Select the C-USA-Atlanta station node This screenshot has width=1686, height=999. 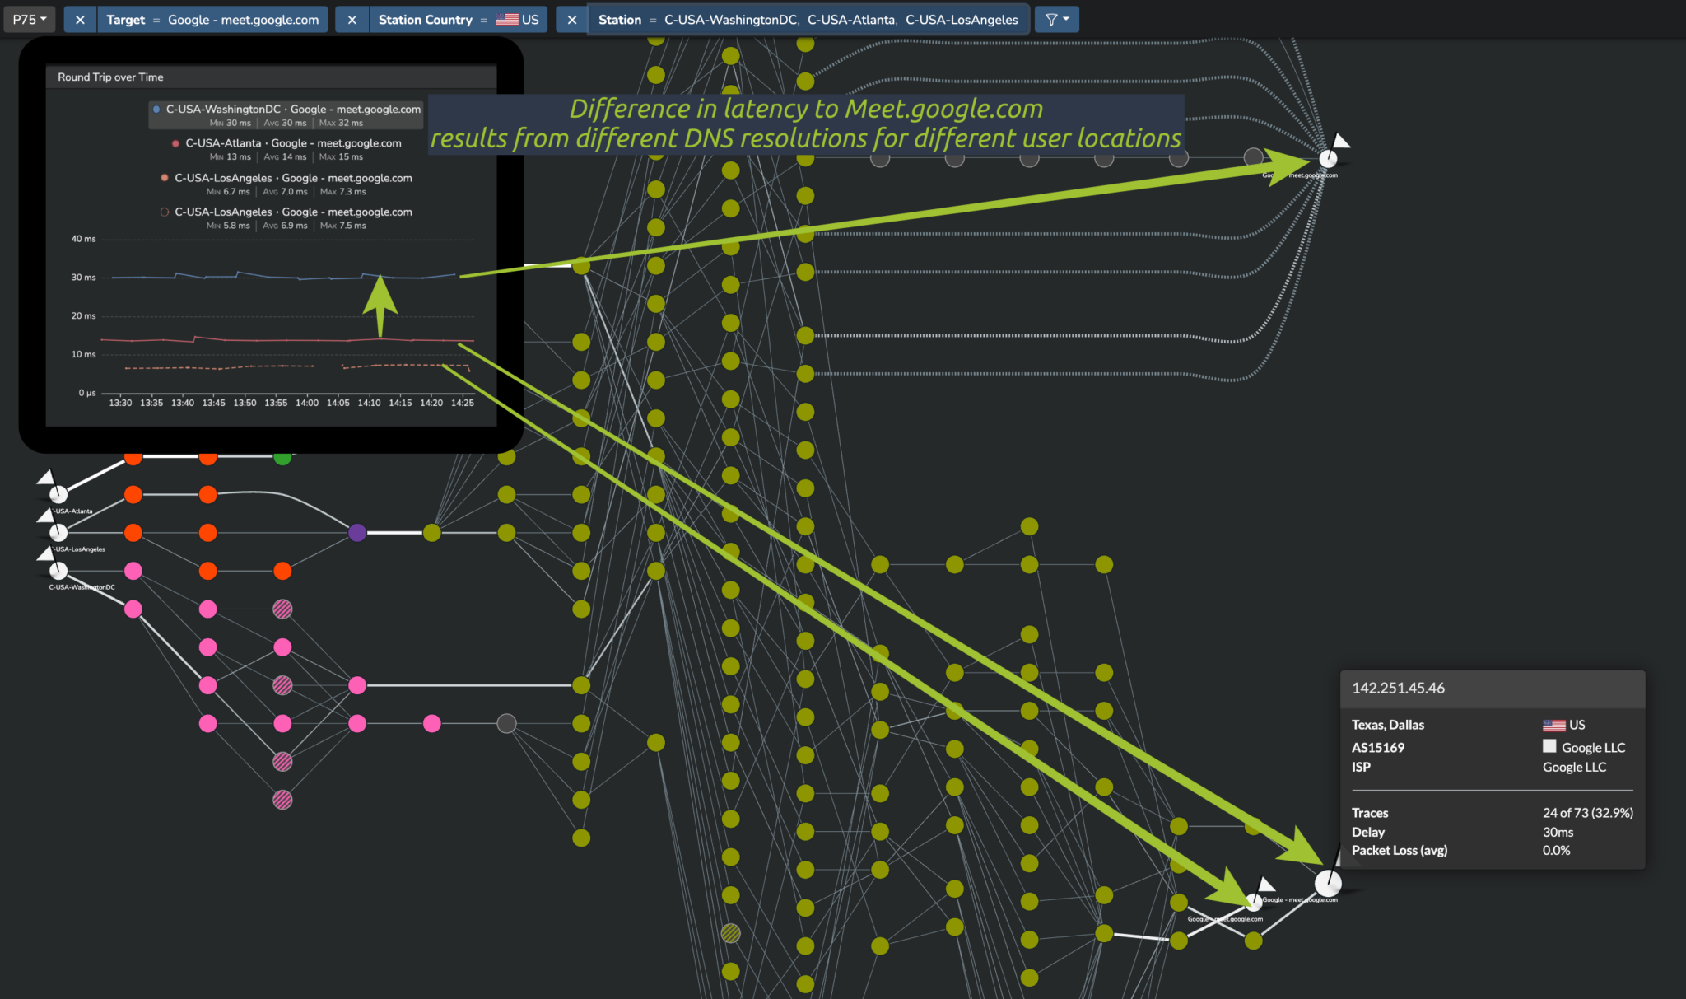(x=58, y=494)
